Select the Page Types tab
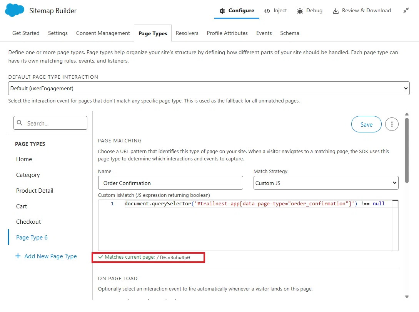 point(153,33)
